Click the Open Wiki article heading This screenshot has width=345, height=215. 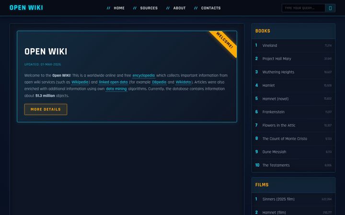[46, 52]
